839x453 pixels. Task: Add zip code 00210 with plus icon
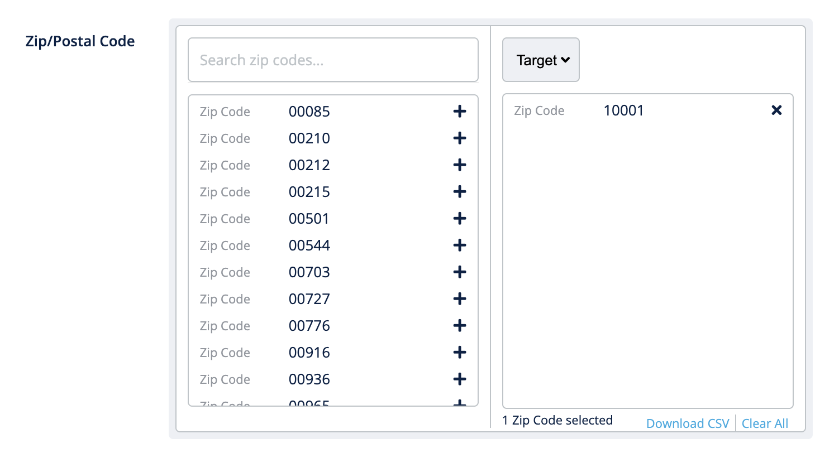coord(459,138)
